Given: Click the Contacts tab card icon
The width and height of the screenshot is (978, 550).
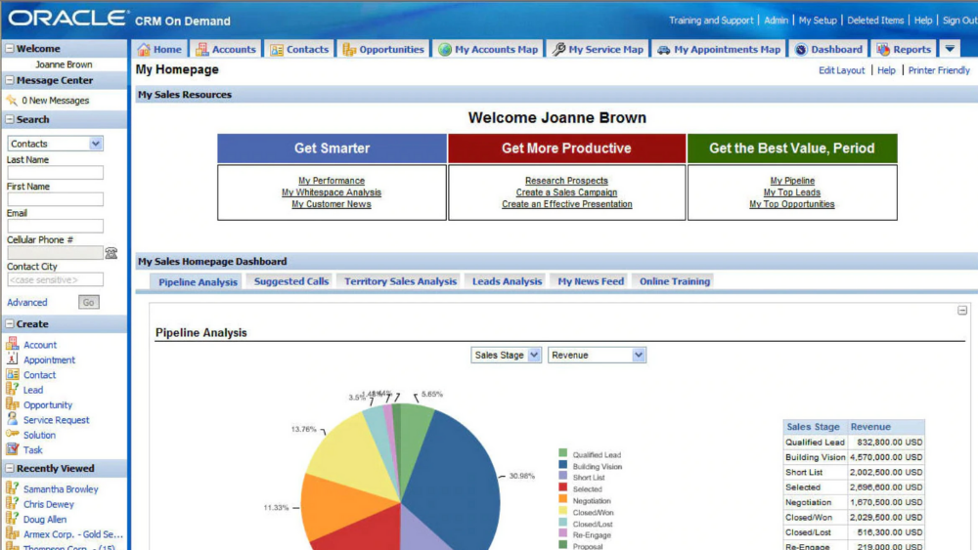Looking at the screenshot, I should pyautogui.click(x=277, y=50).
